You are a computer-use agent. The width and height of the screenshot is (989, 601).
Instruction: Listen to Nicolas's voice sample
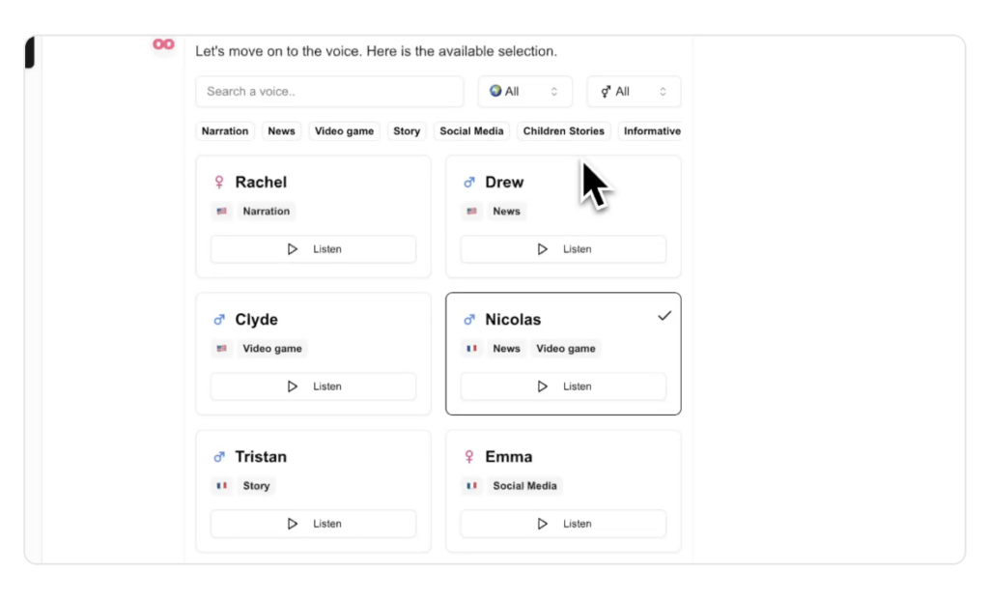pyautogui.click(x=563, y=386)
